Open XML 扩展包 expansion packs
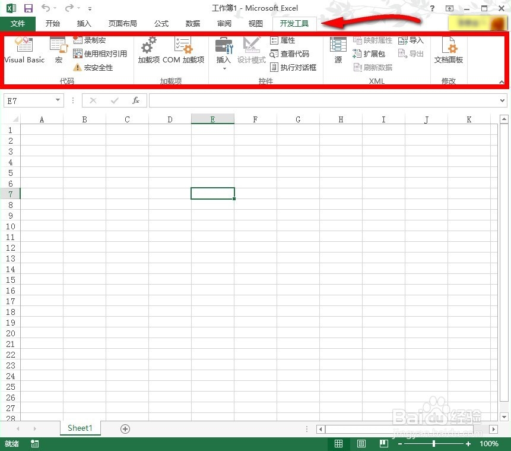 [x=369, y=54]
